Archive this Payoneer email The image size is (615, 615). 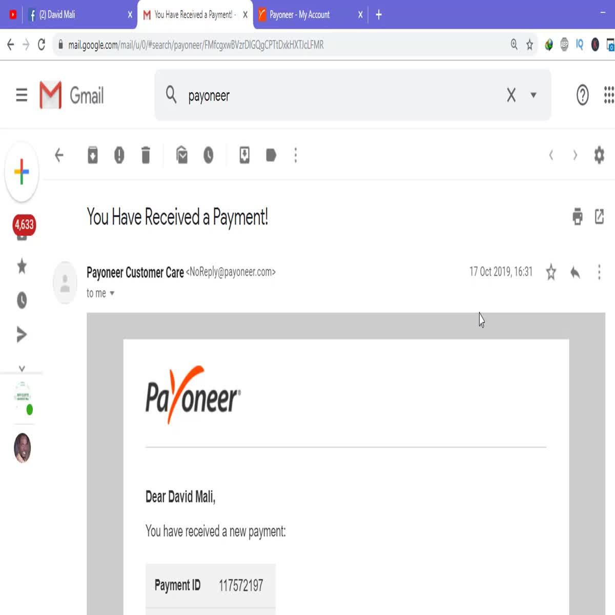coord(93,155)
